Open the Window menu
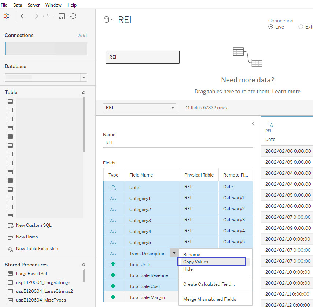The height and width of the screenshot is (307, 313). coord(53,5)
